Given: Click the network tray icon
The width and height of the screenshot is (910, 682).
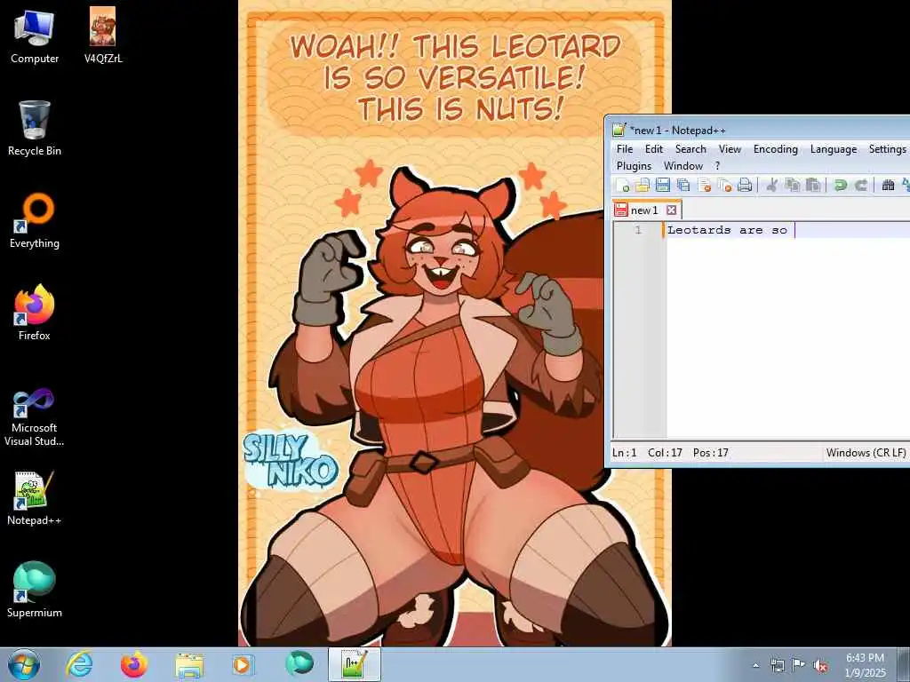Looking at the screenshot, I should [x=777, y=665].
